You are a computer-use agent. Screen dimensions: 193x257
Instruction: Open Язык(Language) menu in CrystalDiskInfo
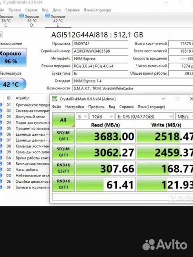[97, 10]
